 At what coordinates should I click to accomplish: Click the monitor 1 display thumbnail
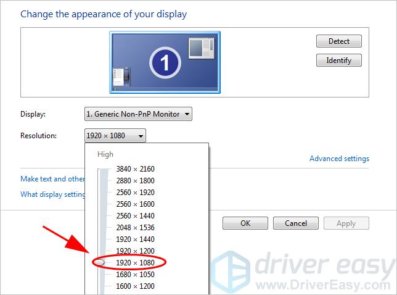click(165, 62)
